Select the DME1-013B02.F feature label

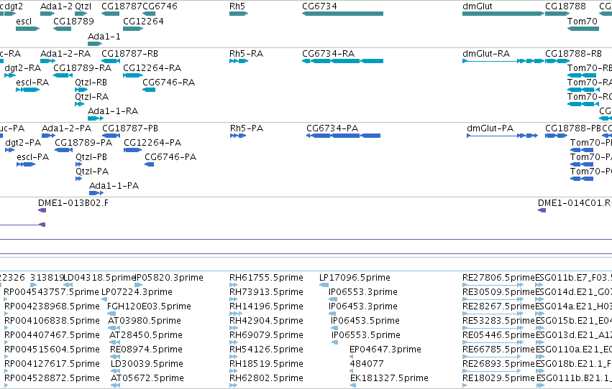point(73,203)
